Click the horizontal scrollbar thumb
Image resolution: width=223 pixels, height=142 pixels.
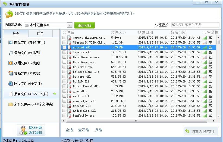tap(136, 121)
